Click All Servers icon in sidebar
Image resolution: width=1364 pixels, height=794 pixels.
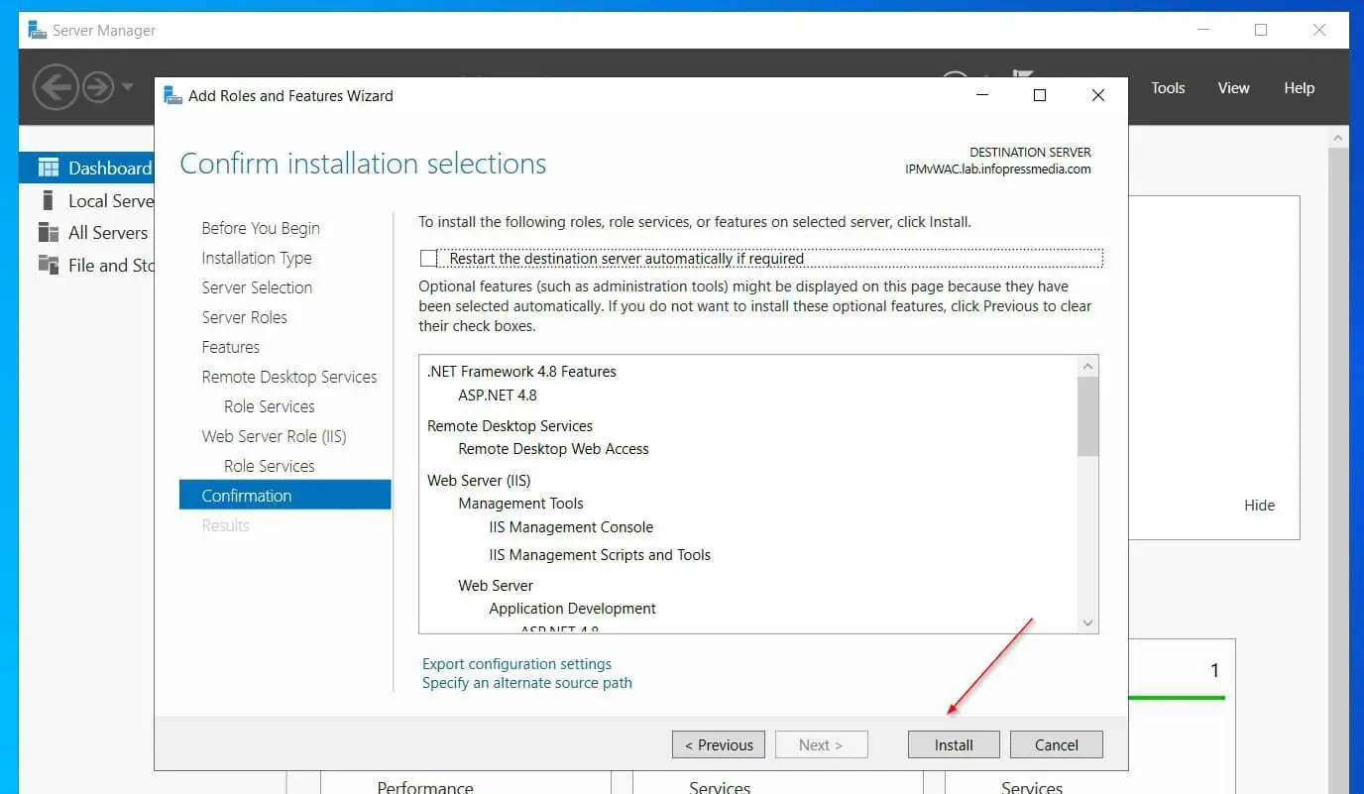coord(49,233)
